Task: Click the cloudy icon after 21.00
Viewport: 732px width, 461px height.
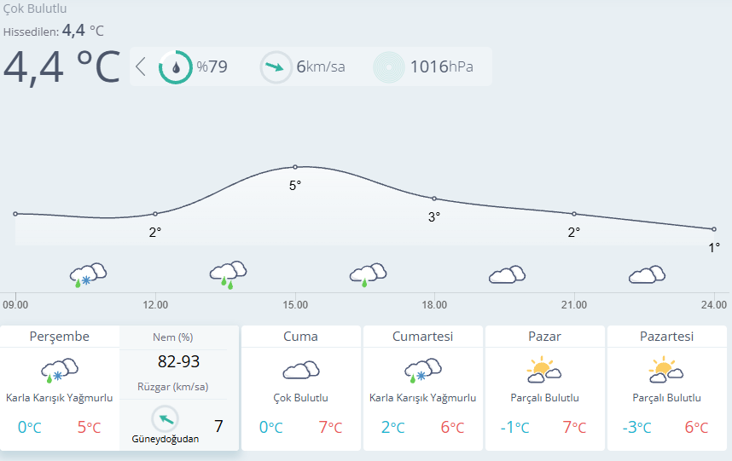Action: (647, 274)
